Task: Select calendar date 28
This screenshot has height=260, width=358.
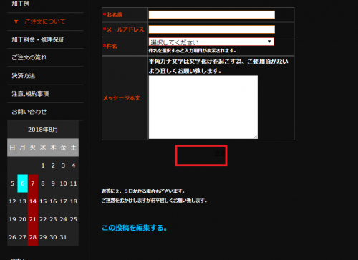Action: coord(33,237)
